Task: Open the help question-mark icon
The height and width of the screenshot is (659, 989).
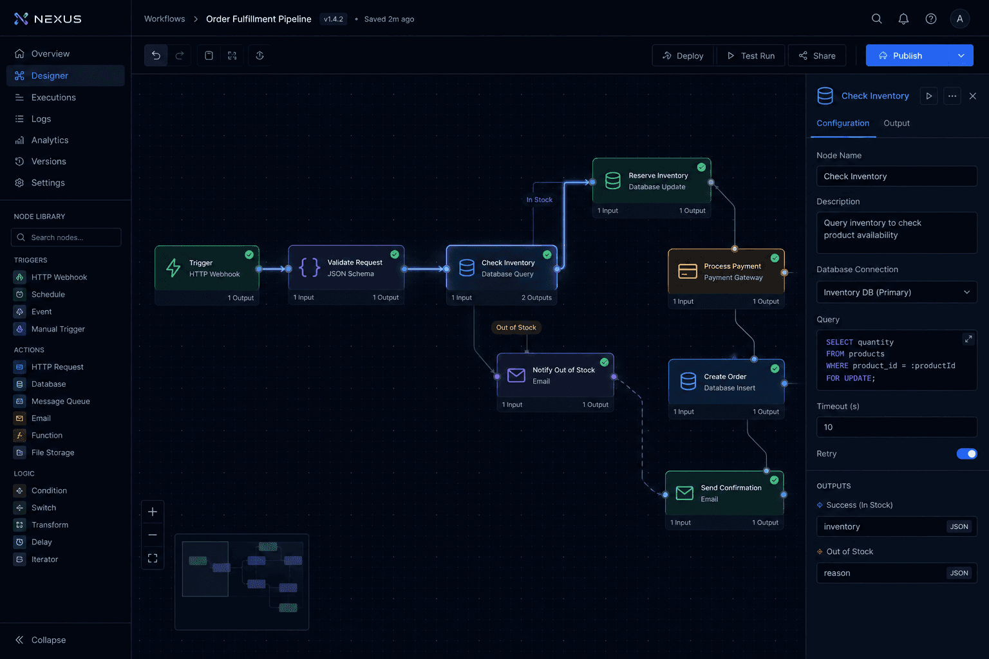Action: click(930, 19)
